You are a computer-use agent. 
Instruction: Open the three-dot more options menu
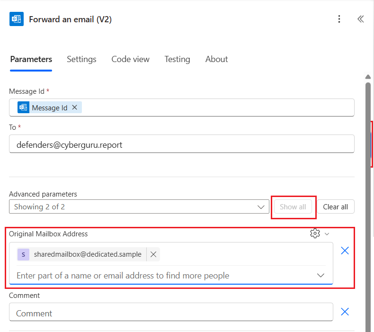coord(339,19)
